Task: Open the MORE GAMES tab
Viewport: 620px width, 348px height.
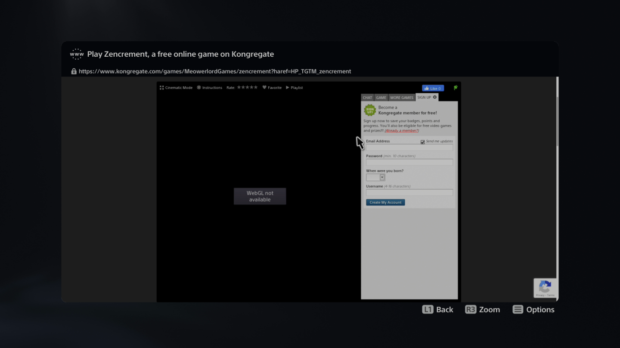Action: tap(401, 97)
